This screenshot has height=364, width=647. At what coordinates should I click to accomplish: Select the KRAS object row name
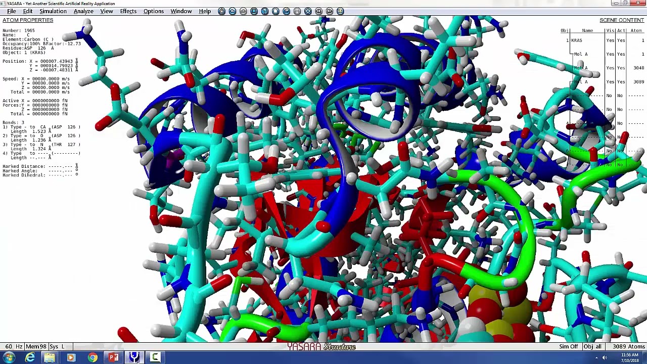pyautogui.click(x=576, y=40)
